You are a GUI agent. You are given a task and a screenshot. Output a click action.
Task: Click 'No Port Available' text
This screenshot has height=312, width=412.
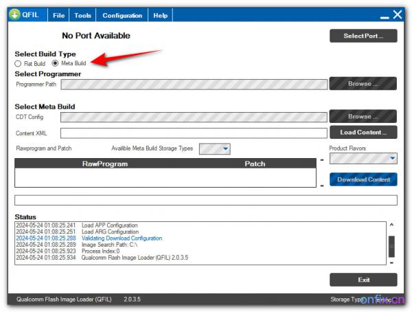pos(96,36)
